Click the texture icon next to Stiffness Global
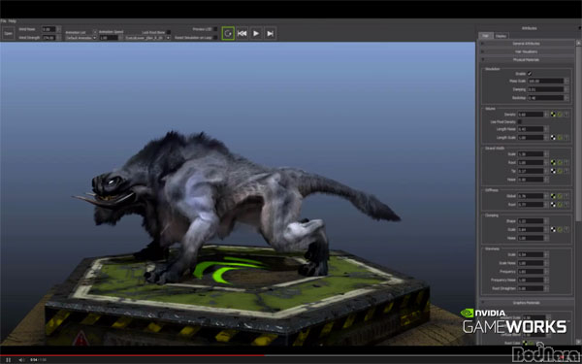The height and width of the screenshot is (364, 582). point(553,196)
